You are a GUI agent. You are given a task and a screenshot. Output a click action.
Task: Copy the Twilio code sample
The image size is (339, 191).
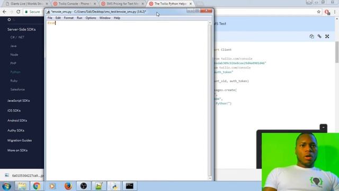311,37
